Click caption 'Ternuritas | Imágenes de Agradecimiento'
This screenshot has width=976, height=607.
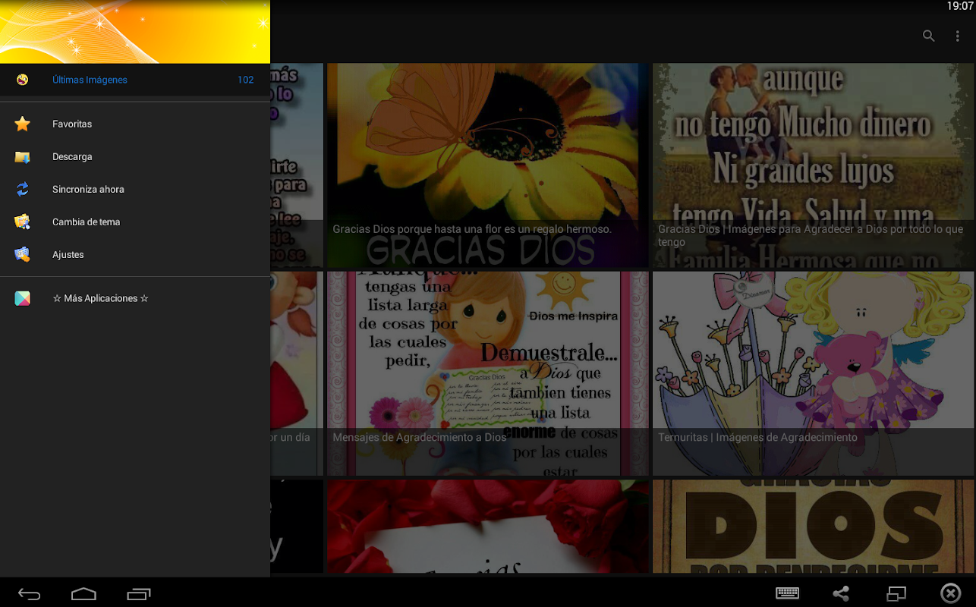pos(757,438)
